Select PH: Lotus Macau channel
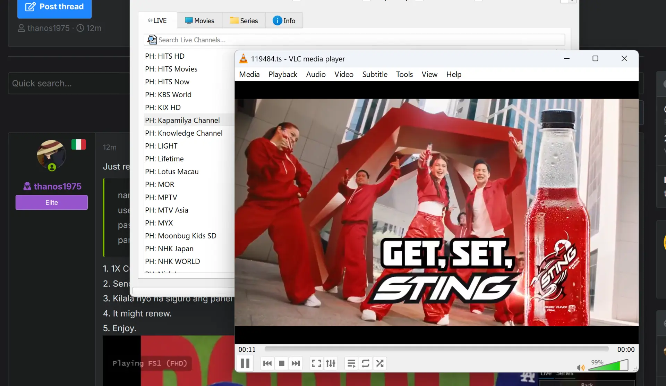The width and height of the screenshot is (666, 386). coord(172,171)
